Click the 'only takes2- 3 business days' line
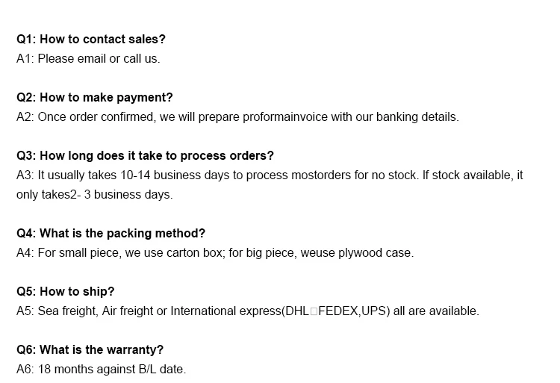The image size is (560, 383). pyautogui.click(x=95, y=195)
